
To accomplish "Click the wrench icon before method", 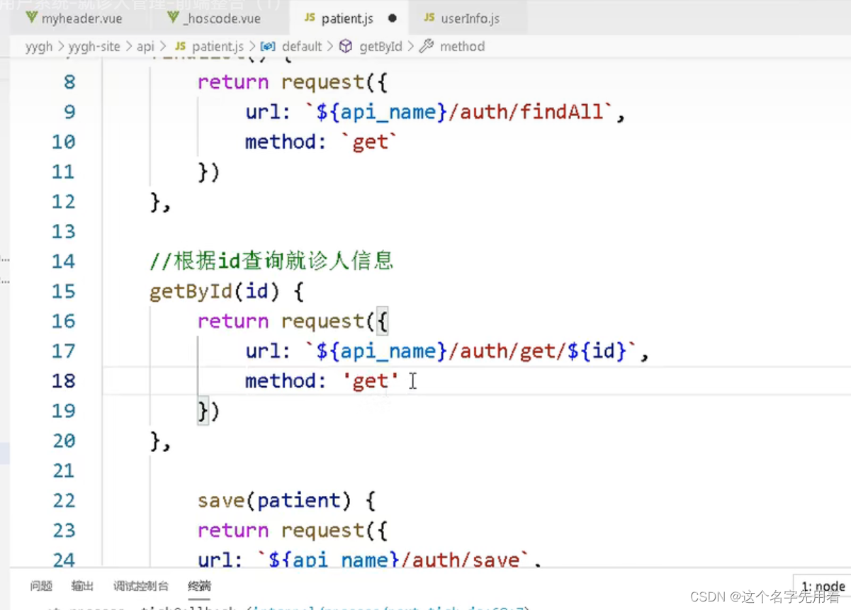I will pos(426,47).
